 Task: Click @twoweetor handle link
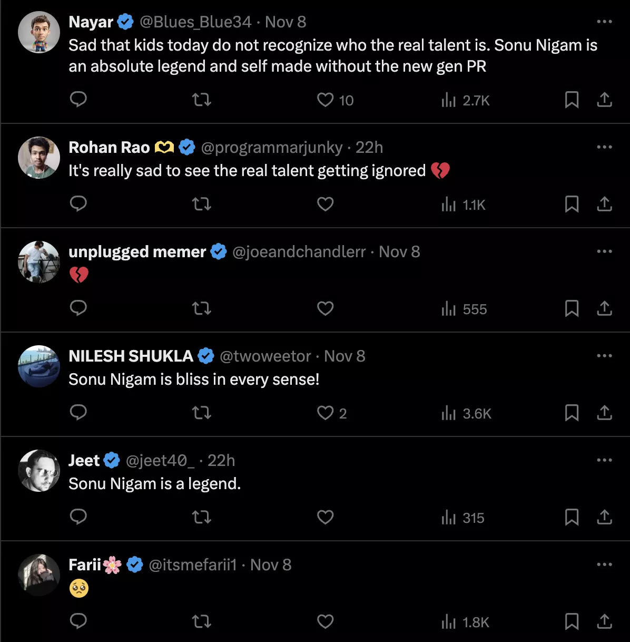click(265, 356)
